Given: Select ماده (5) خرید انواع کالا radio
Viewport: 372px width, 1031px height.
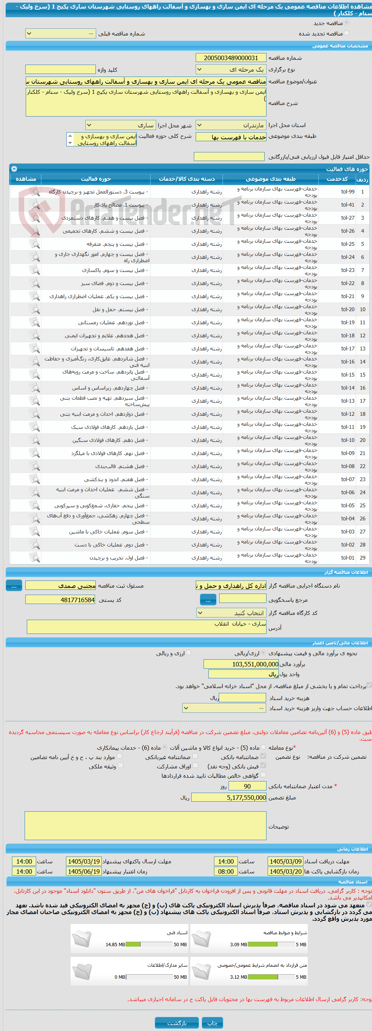Looking at the screenshot, I should tap(263, 747).
